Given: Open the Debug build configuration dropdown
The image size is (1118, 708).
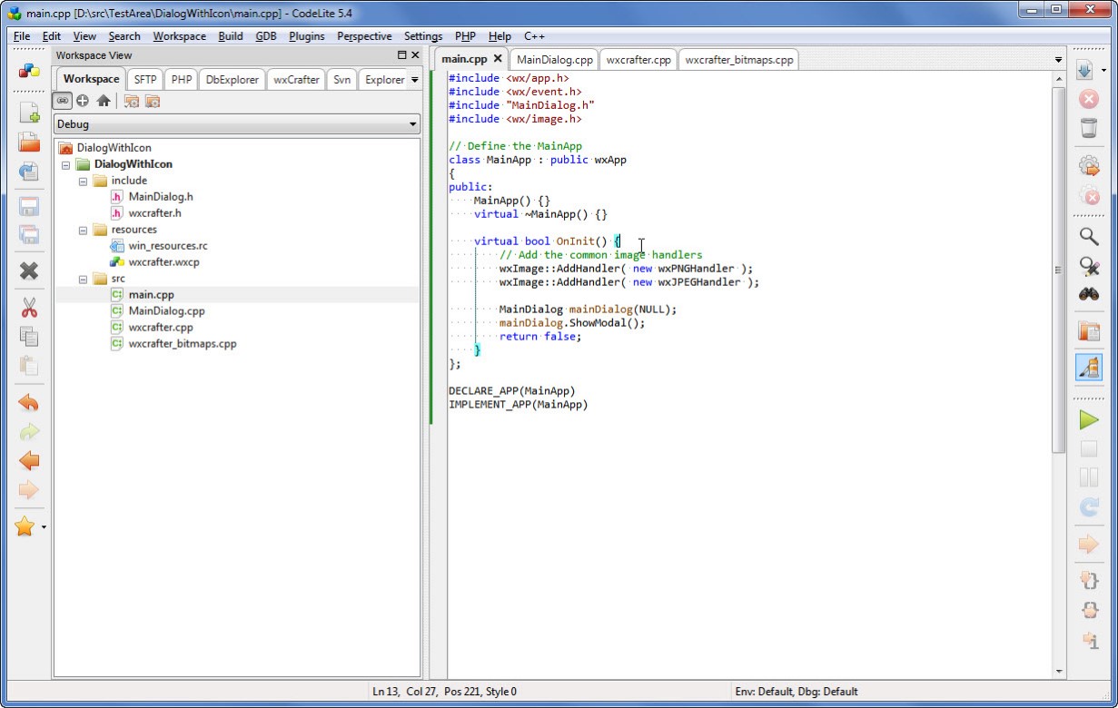Looking at the screenshot, I should (237, 124).
